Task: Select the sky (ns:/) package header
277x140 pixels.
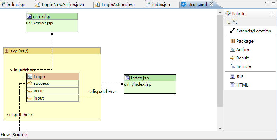Action: (x=52, y=51)
